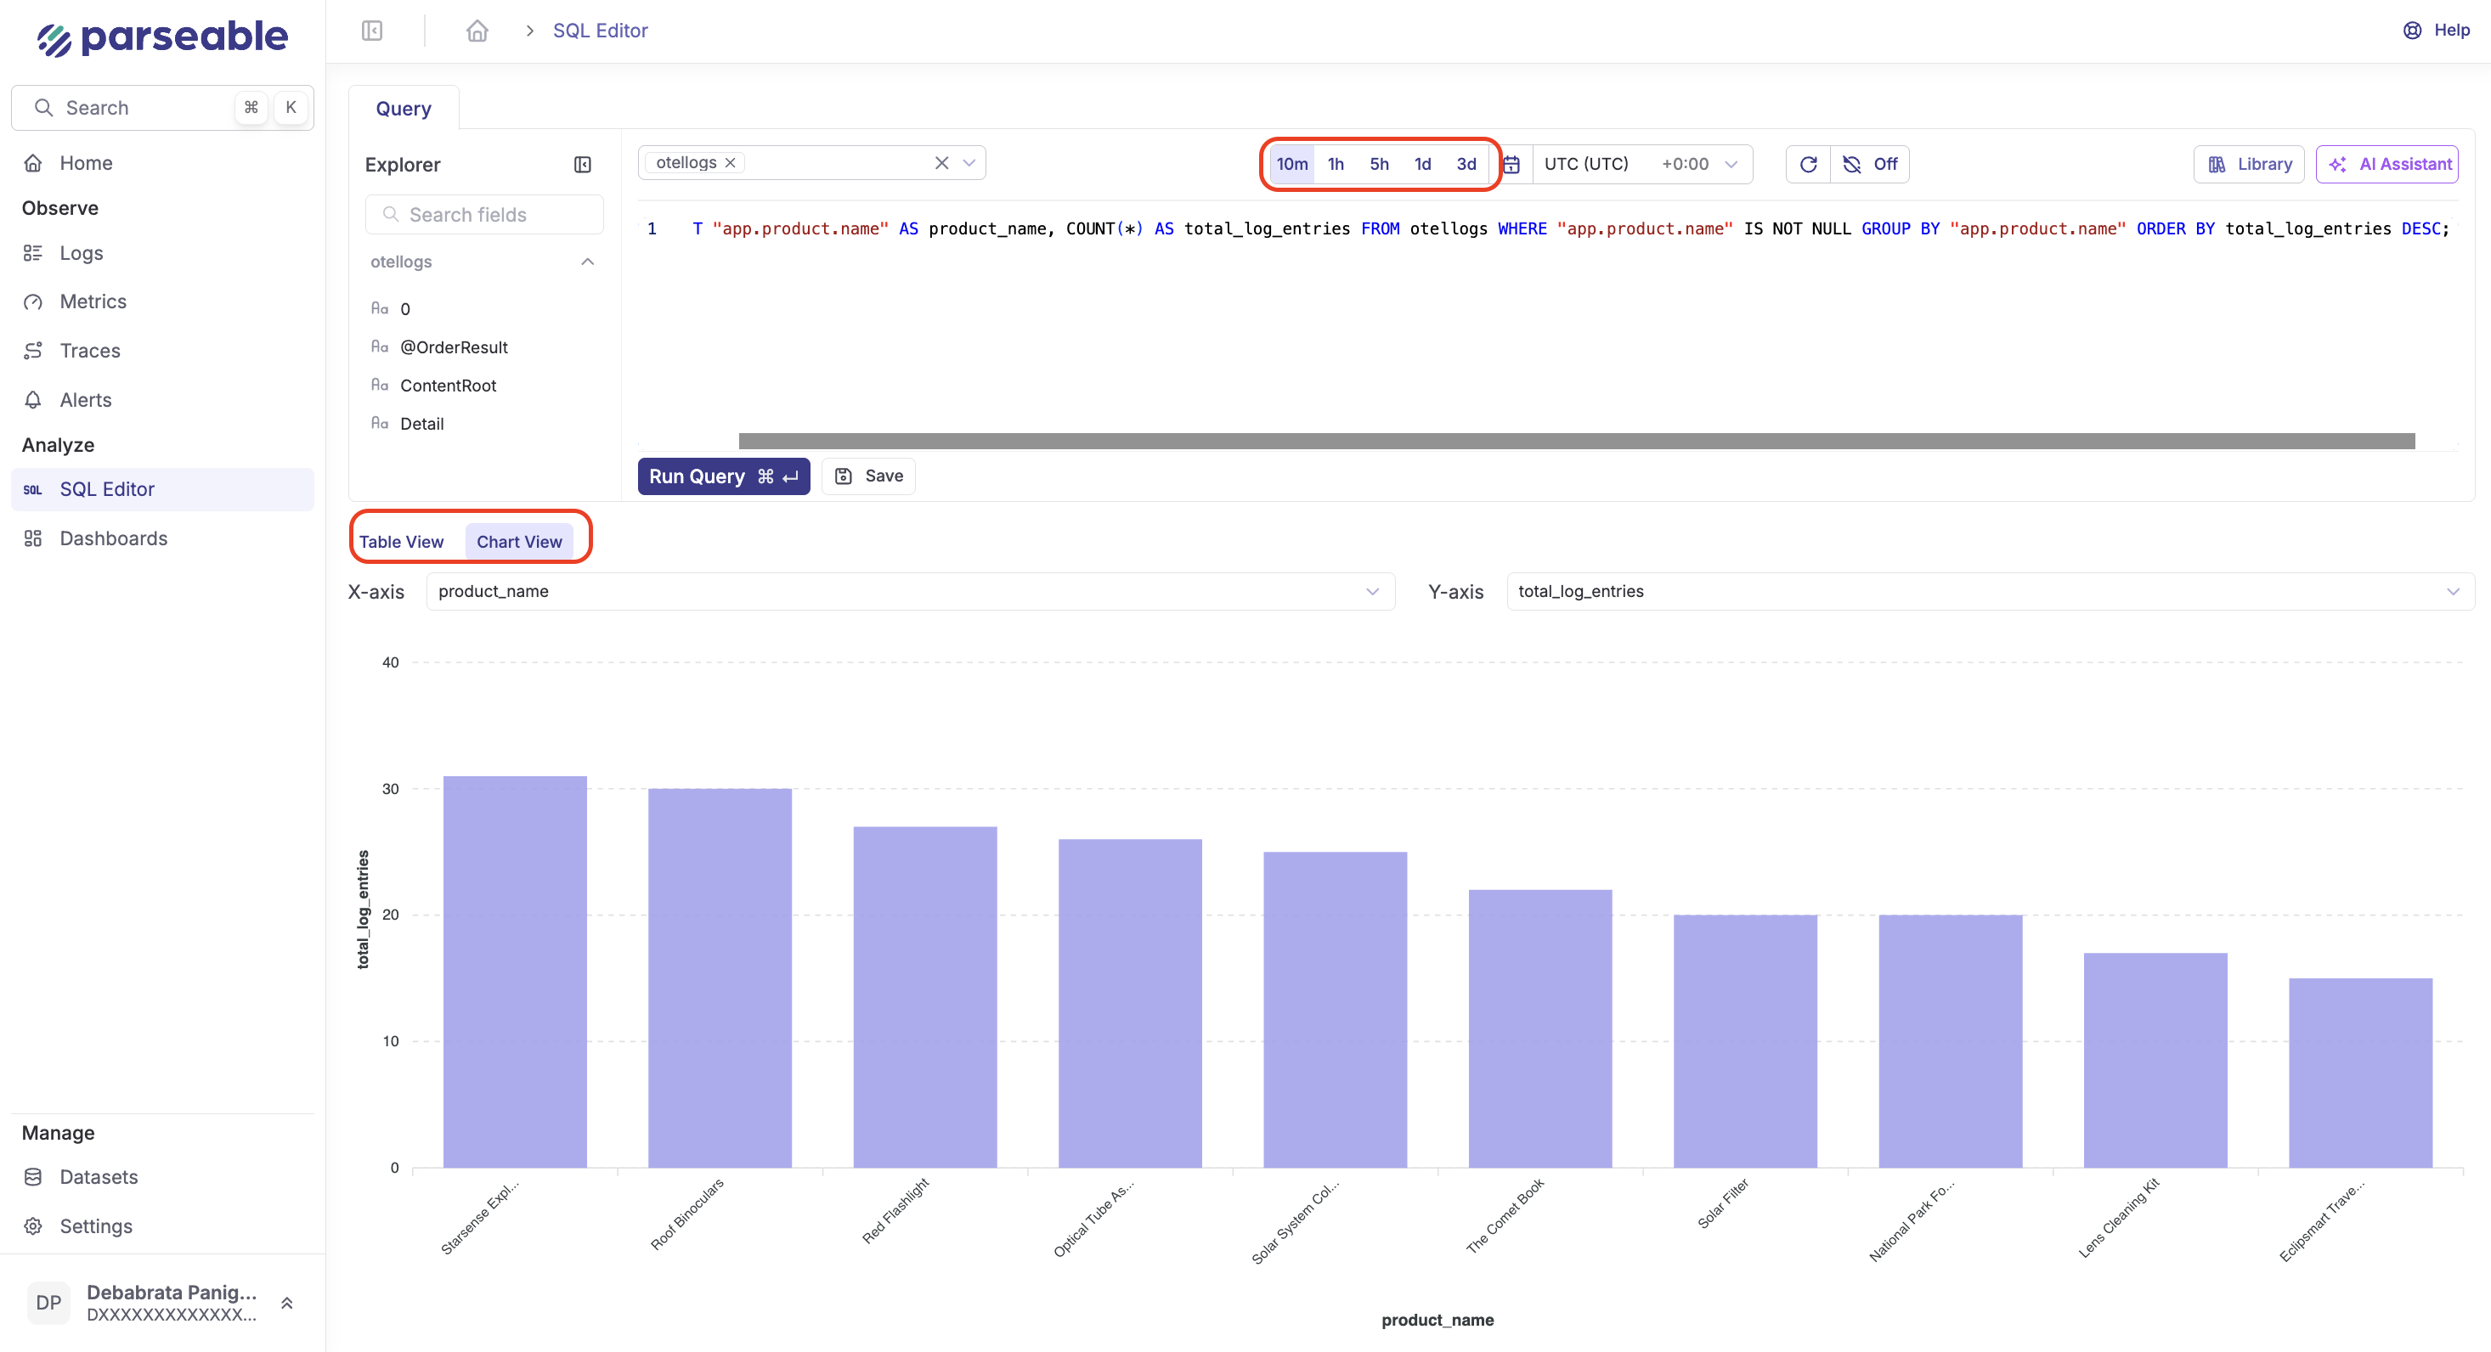Click the Solar Filter bar
The height and width of the screenshot is (1352, 2491).
(1745, 1041)
